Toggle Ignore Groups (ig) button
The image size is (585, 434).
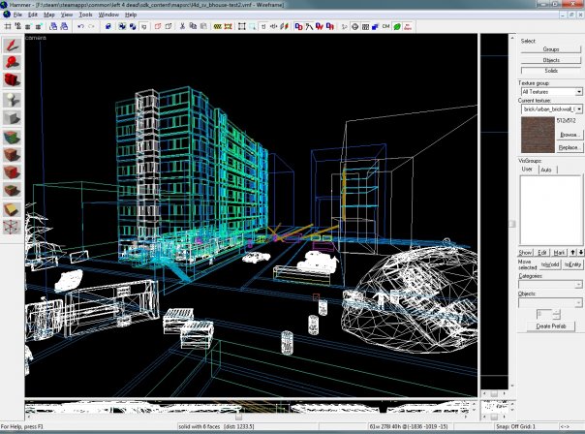click(x=143, y=26)
